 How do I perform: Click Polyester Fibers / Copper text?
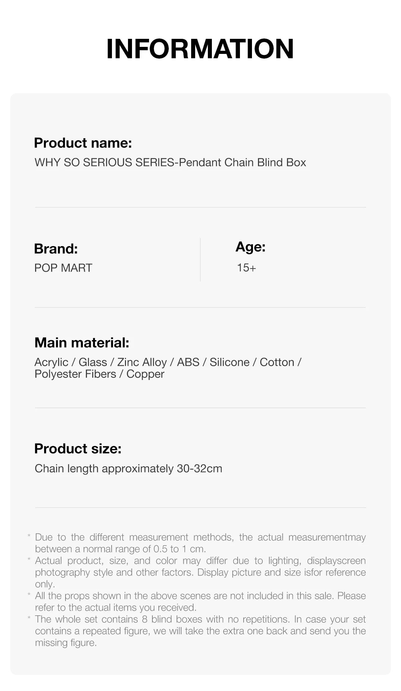(x=99, y=374)
